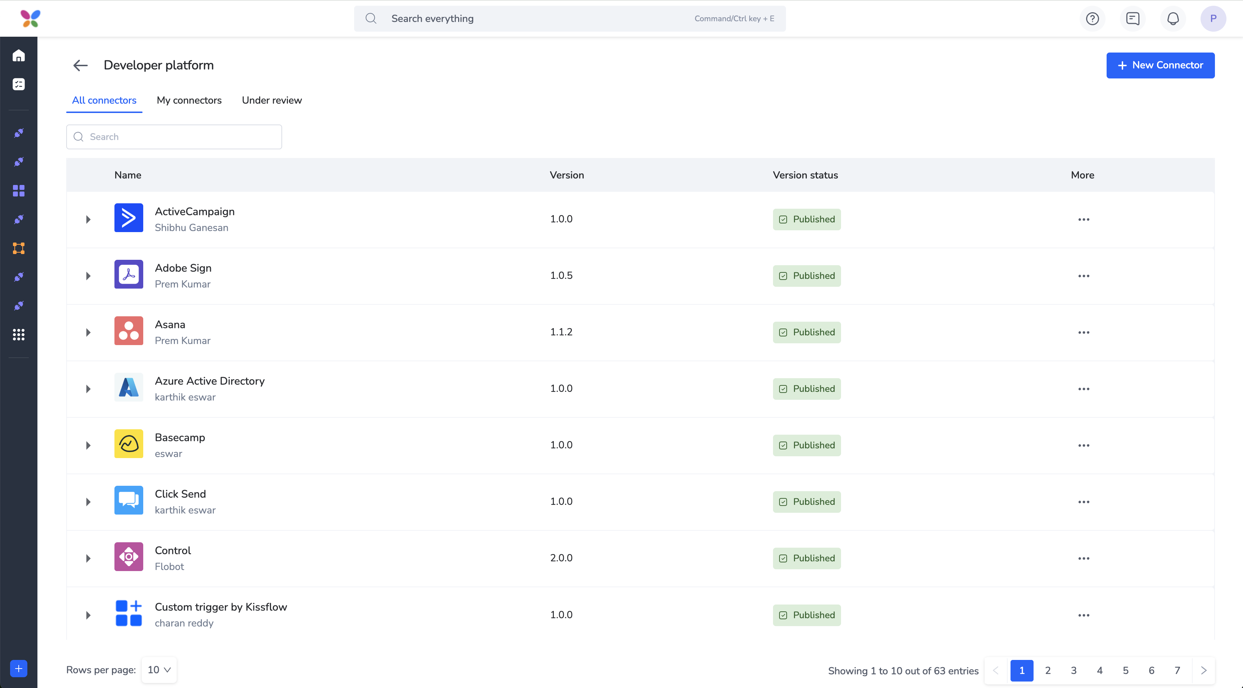Switch to Under review tab
Image resolution: width=1243 pixels, height=688 pixels.
tap(272, 100)
